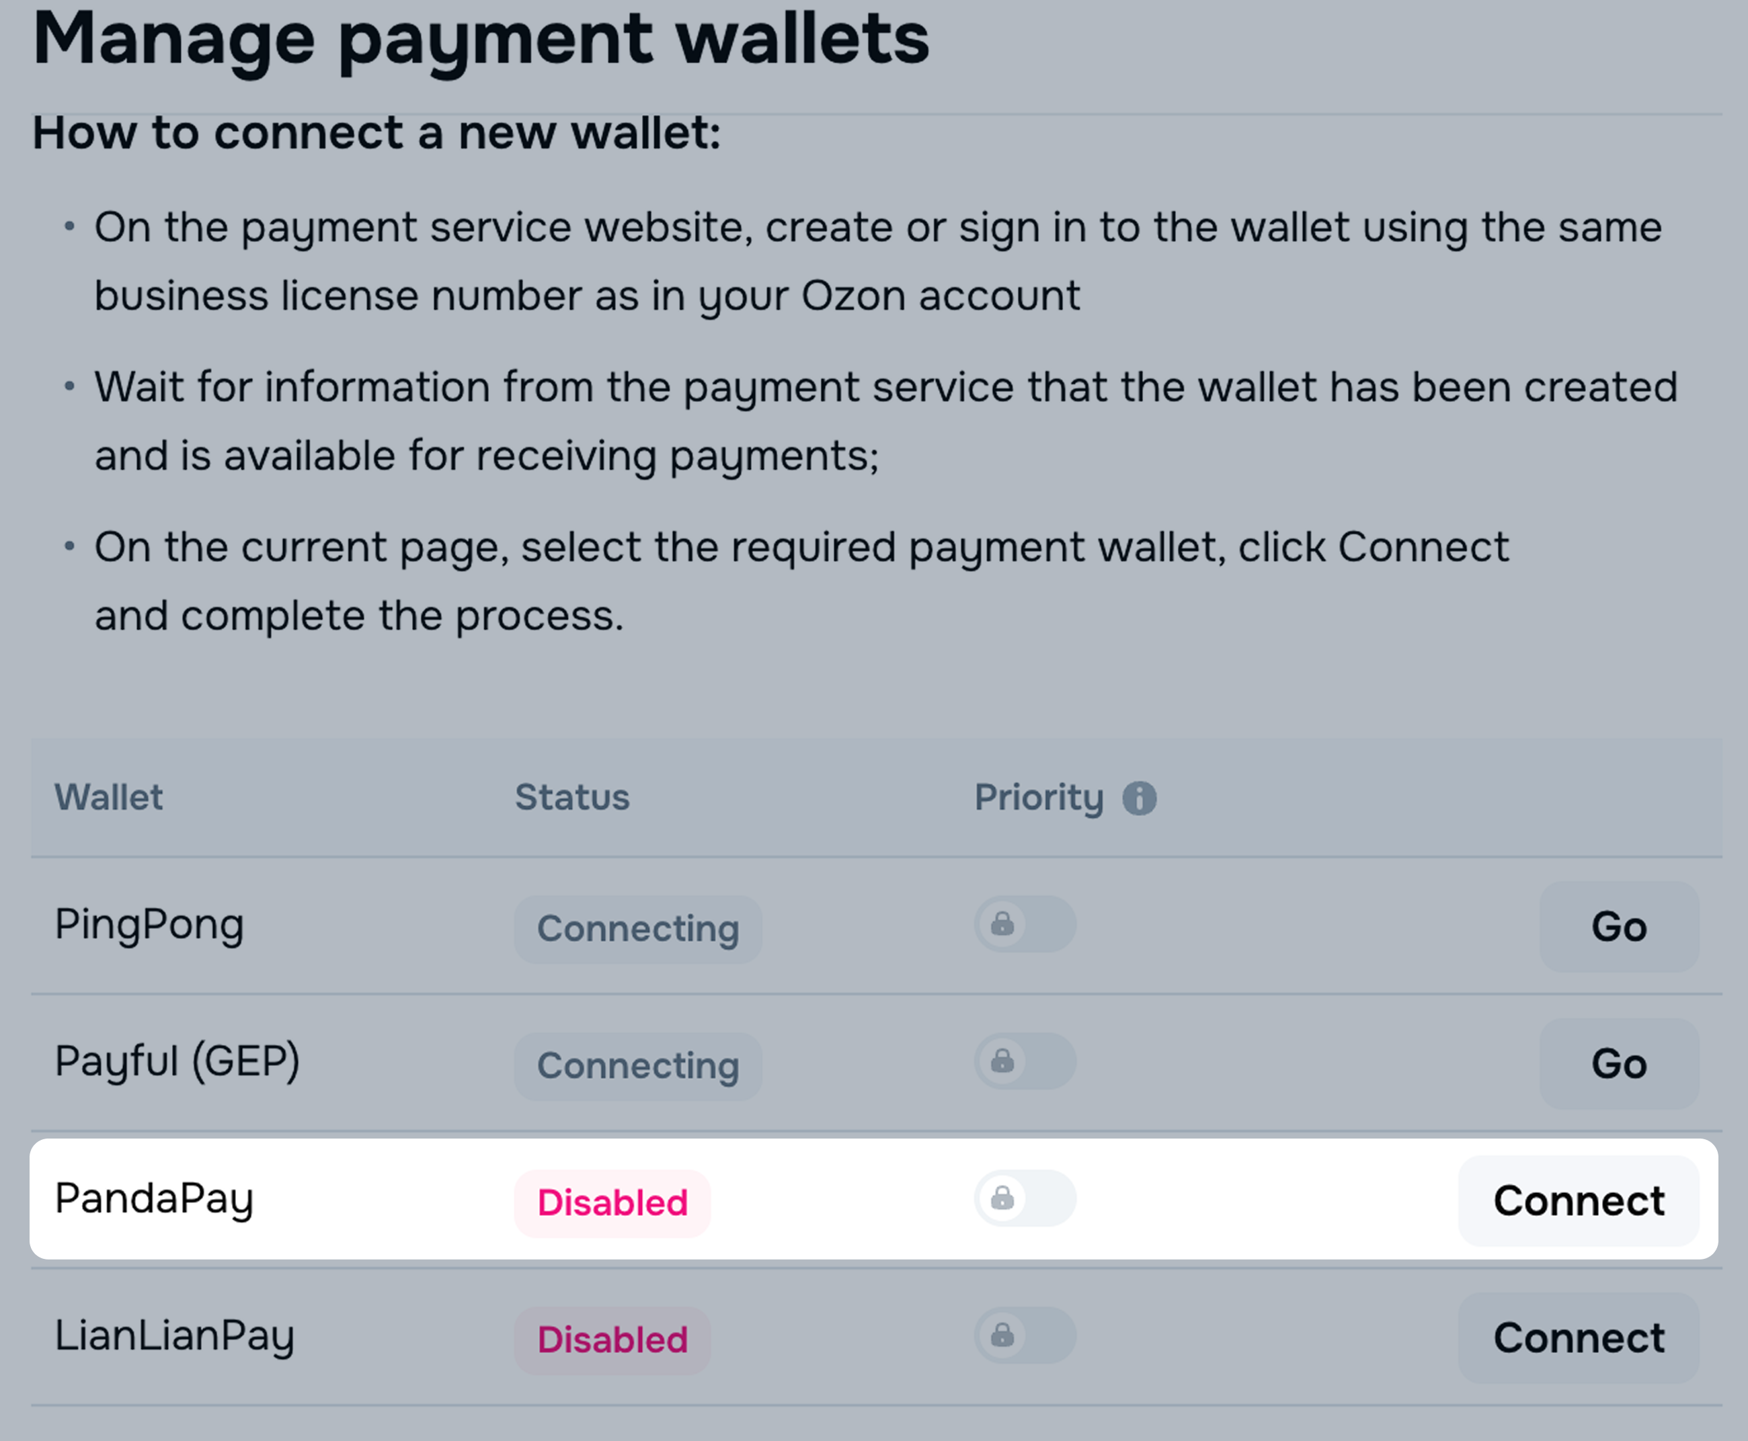The height and width of the screenshot is (1441, 1748).
Task: Click the info icon next to Priority
Action: coord(1140,798)
